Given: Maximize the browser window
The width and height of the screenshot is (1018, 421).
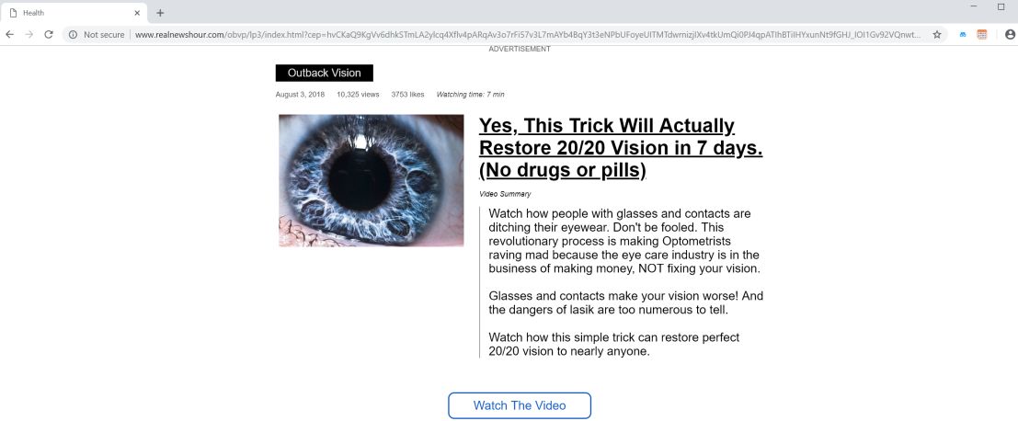Looking at the screenshot, I should point(1001,6).
